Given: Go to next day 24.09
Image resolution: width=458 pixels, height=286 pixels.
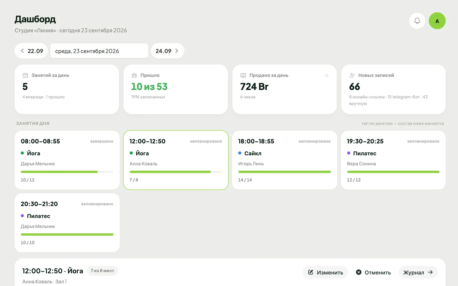Looking at the screenshot, I should (167, 51).
